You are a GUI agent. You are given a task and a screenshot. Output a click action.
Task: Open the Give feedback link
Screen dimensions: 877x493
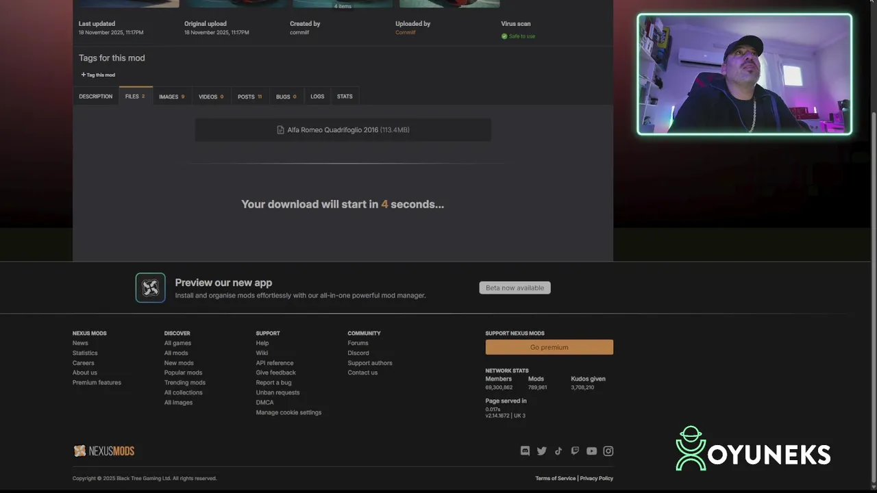click(x=276, y=372)
